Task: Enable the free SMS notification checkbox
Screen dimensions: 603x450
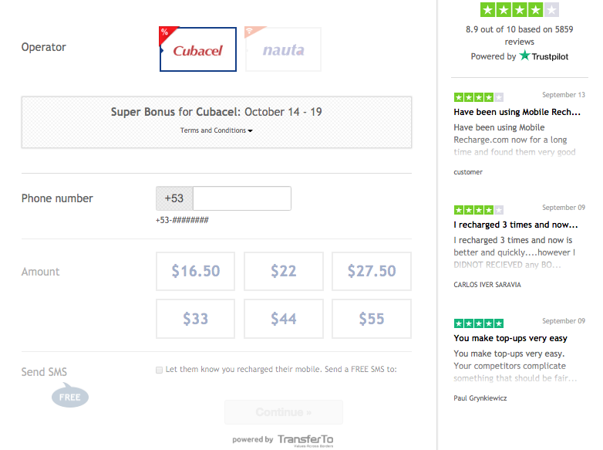Action: 159,370
